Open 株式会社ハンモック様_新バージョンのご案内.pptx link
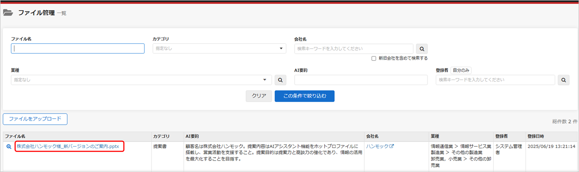This screenshot has width=579, height=172. tap(68, 146)
